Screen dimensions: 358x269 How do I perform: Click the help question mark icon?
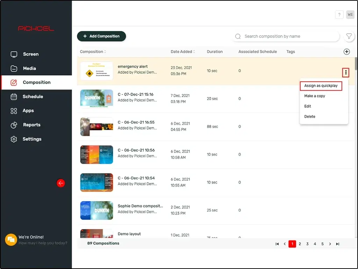(x=339, y=15)
